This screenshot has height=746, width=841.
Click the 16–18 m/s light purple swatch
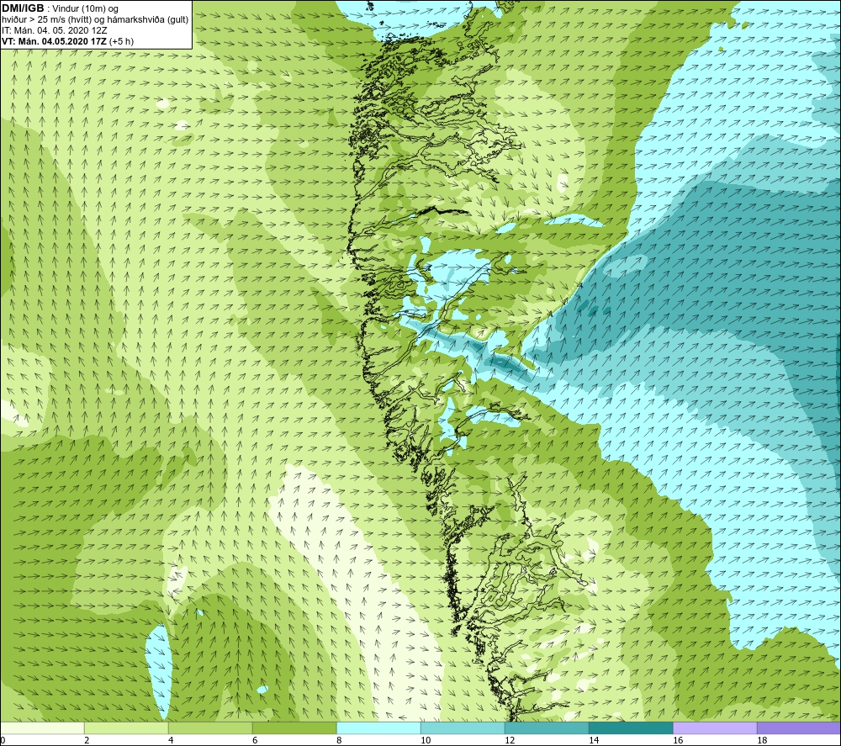714,727
